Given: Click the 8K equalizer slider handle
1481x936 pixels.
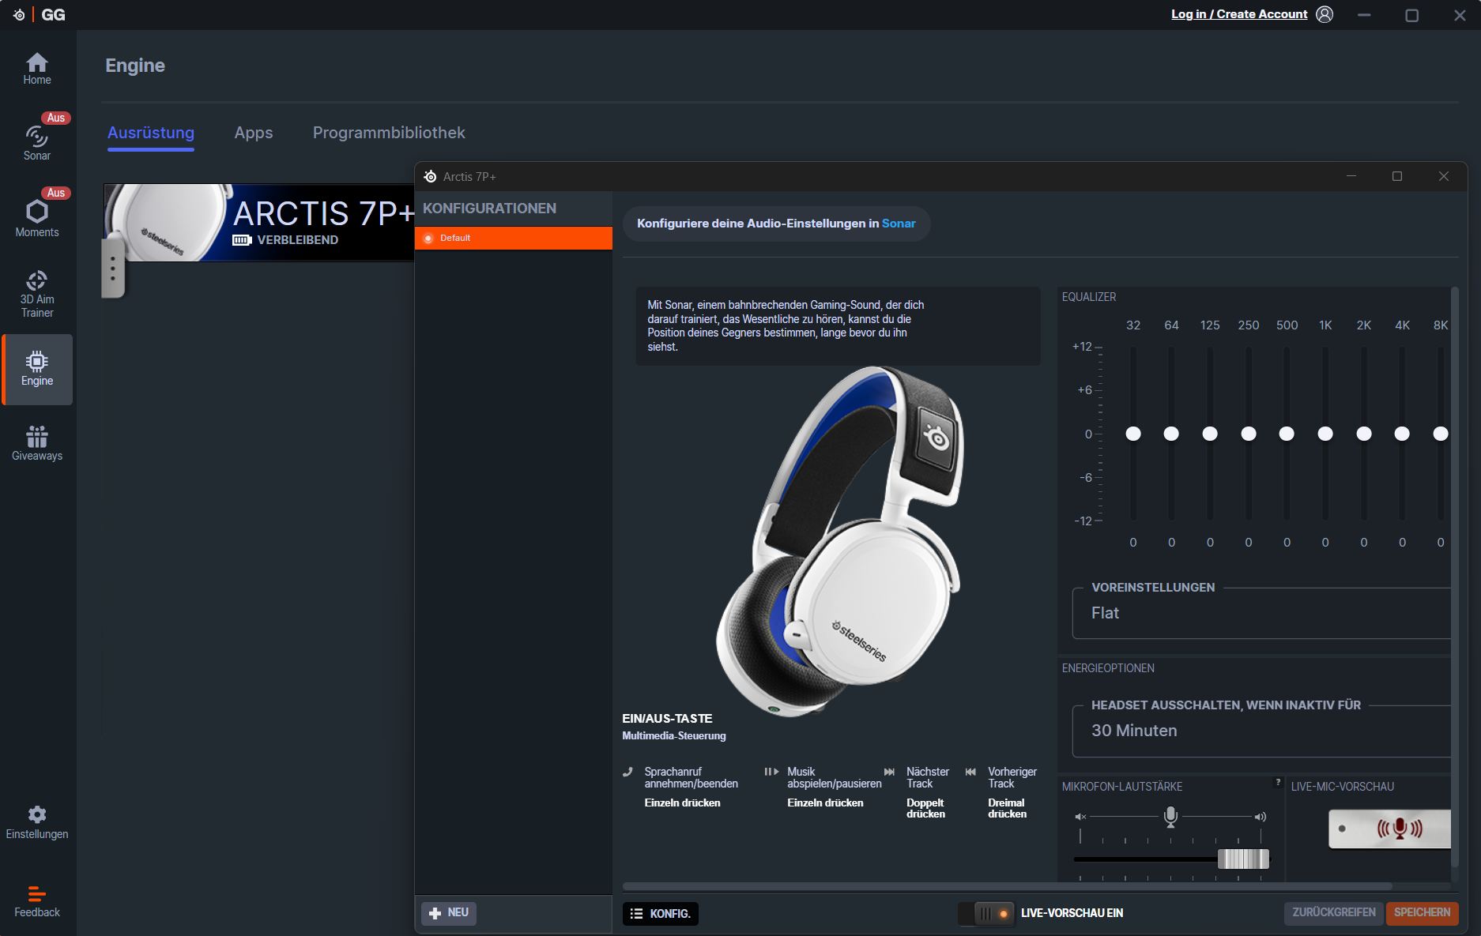Looking at the screenshot, I should click(x=1441, y=434).
